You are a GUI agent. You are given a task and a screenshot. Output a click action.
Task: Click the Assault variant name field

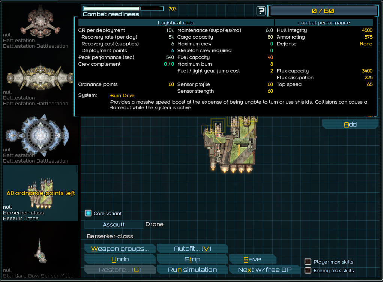114,225
